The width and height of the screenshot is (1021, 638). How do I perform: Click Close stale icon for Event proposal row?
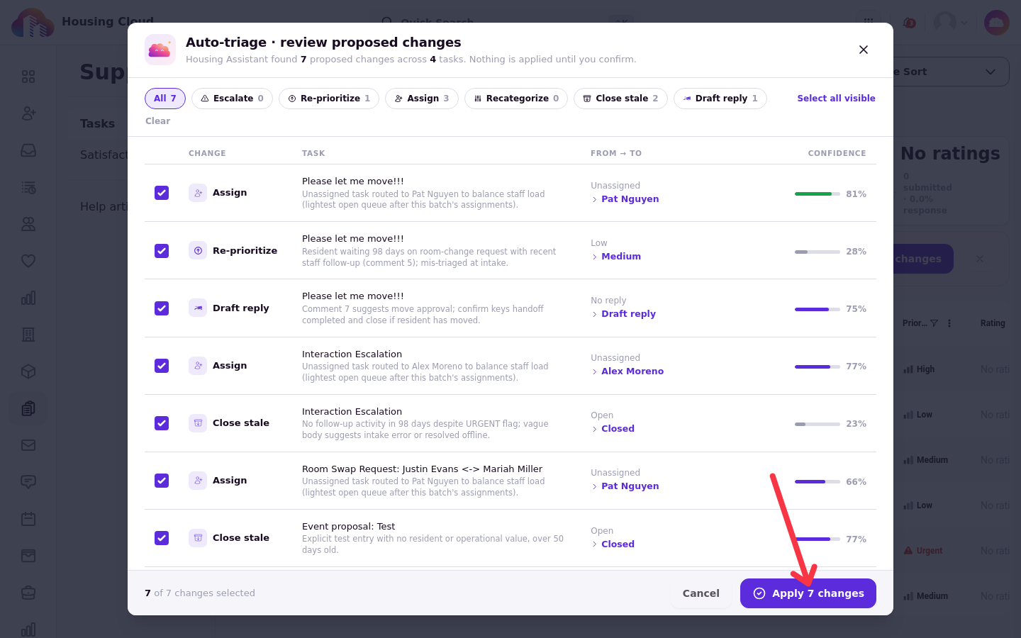[198, 538]
